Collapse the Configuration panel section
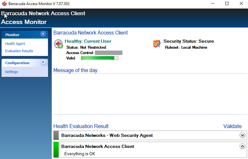248x159 pixels. (x=43, y=62)
